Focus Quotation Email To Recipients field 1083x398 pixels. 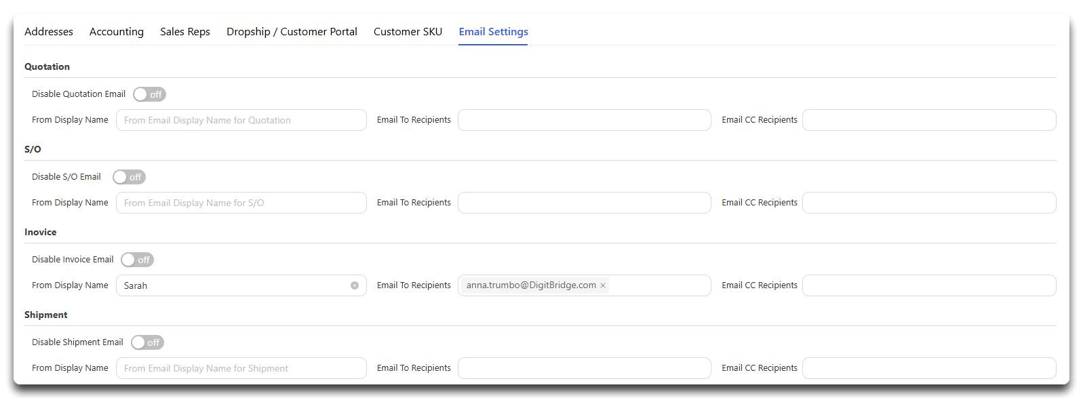(585, 120)
